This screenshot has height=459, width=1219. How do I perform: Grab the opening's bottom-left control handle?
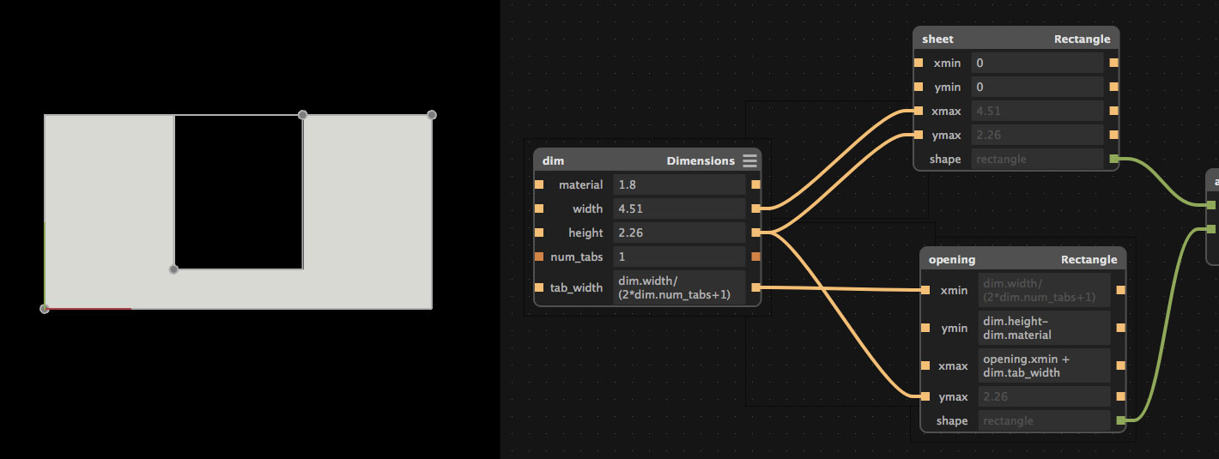[173, 269]
